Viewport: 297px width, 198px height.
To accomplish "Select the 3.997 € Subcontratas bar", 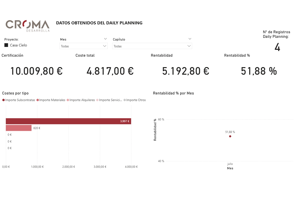I will 68,121.
